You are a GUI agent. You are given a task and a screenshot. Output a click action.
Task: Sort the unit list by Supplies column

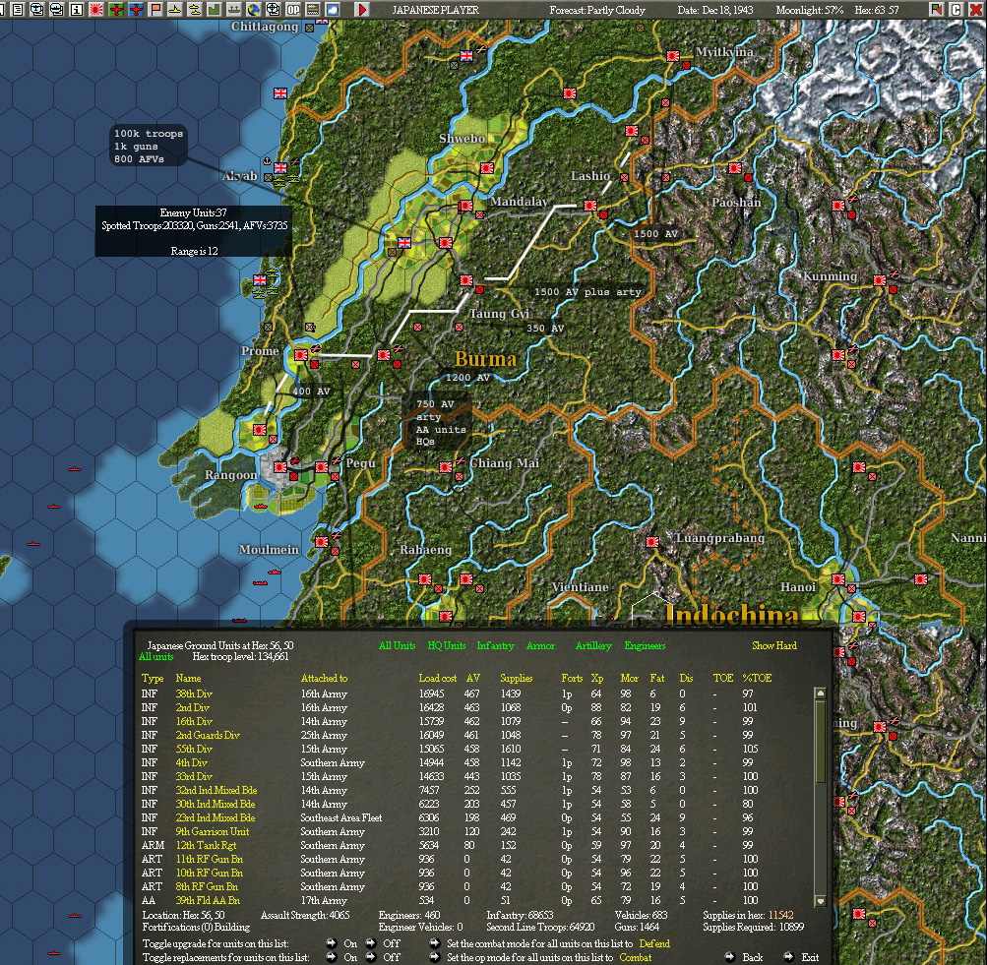click(x=517, y=678)
